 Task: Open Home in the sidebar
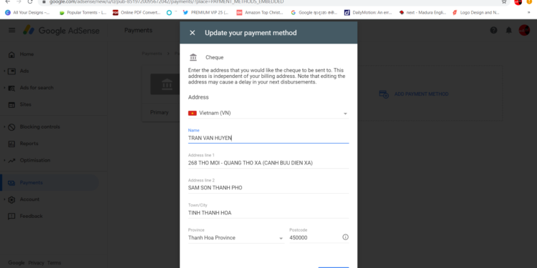pyautogui.click(x=26, y=54)
